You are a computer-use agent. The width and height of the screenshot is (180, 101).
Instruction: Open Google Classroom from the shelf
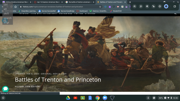[x=83, y=98]
